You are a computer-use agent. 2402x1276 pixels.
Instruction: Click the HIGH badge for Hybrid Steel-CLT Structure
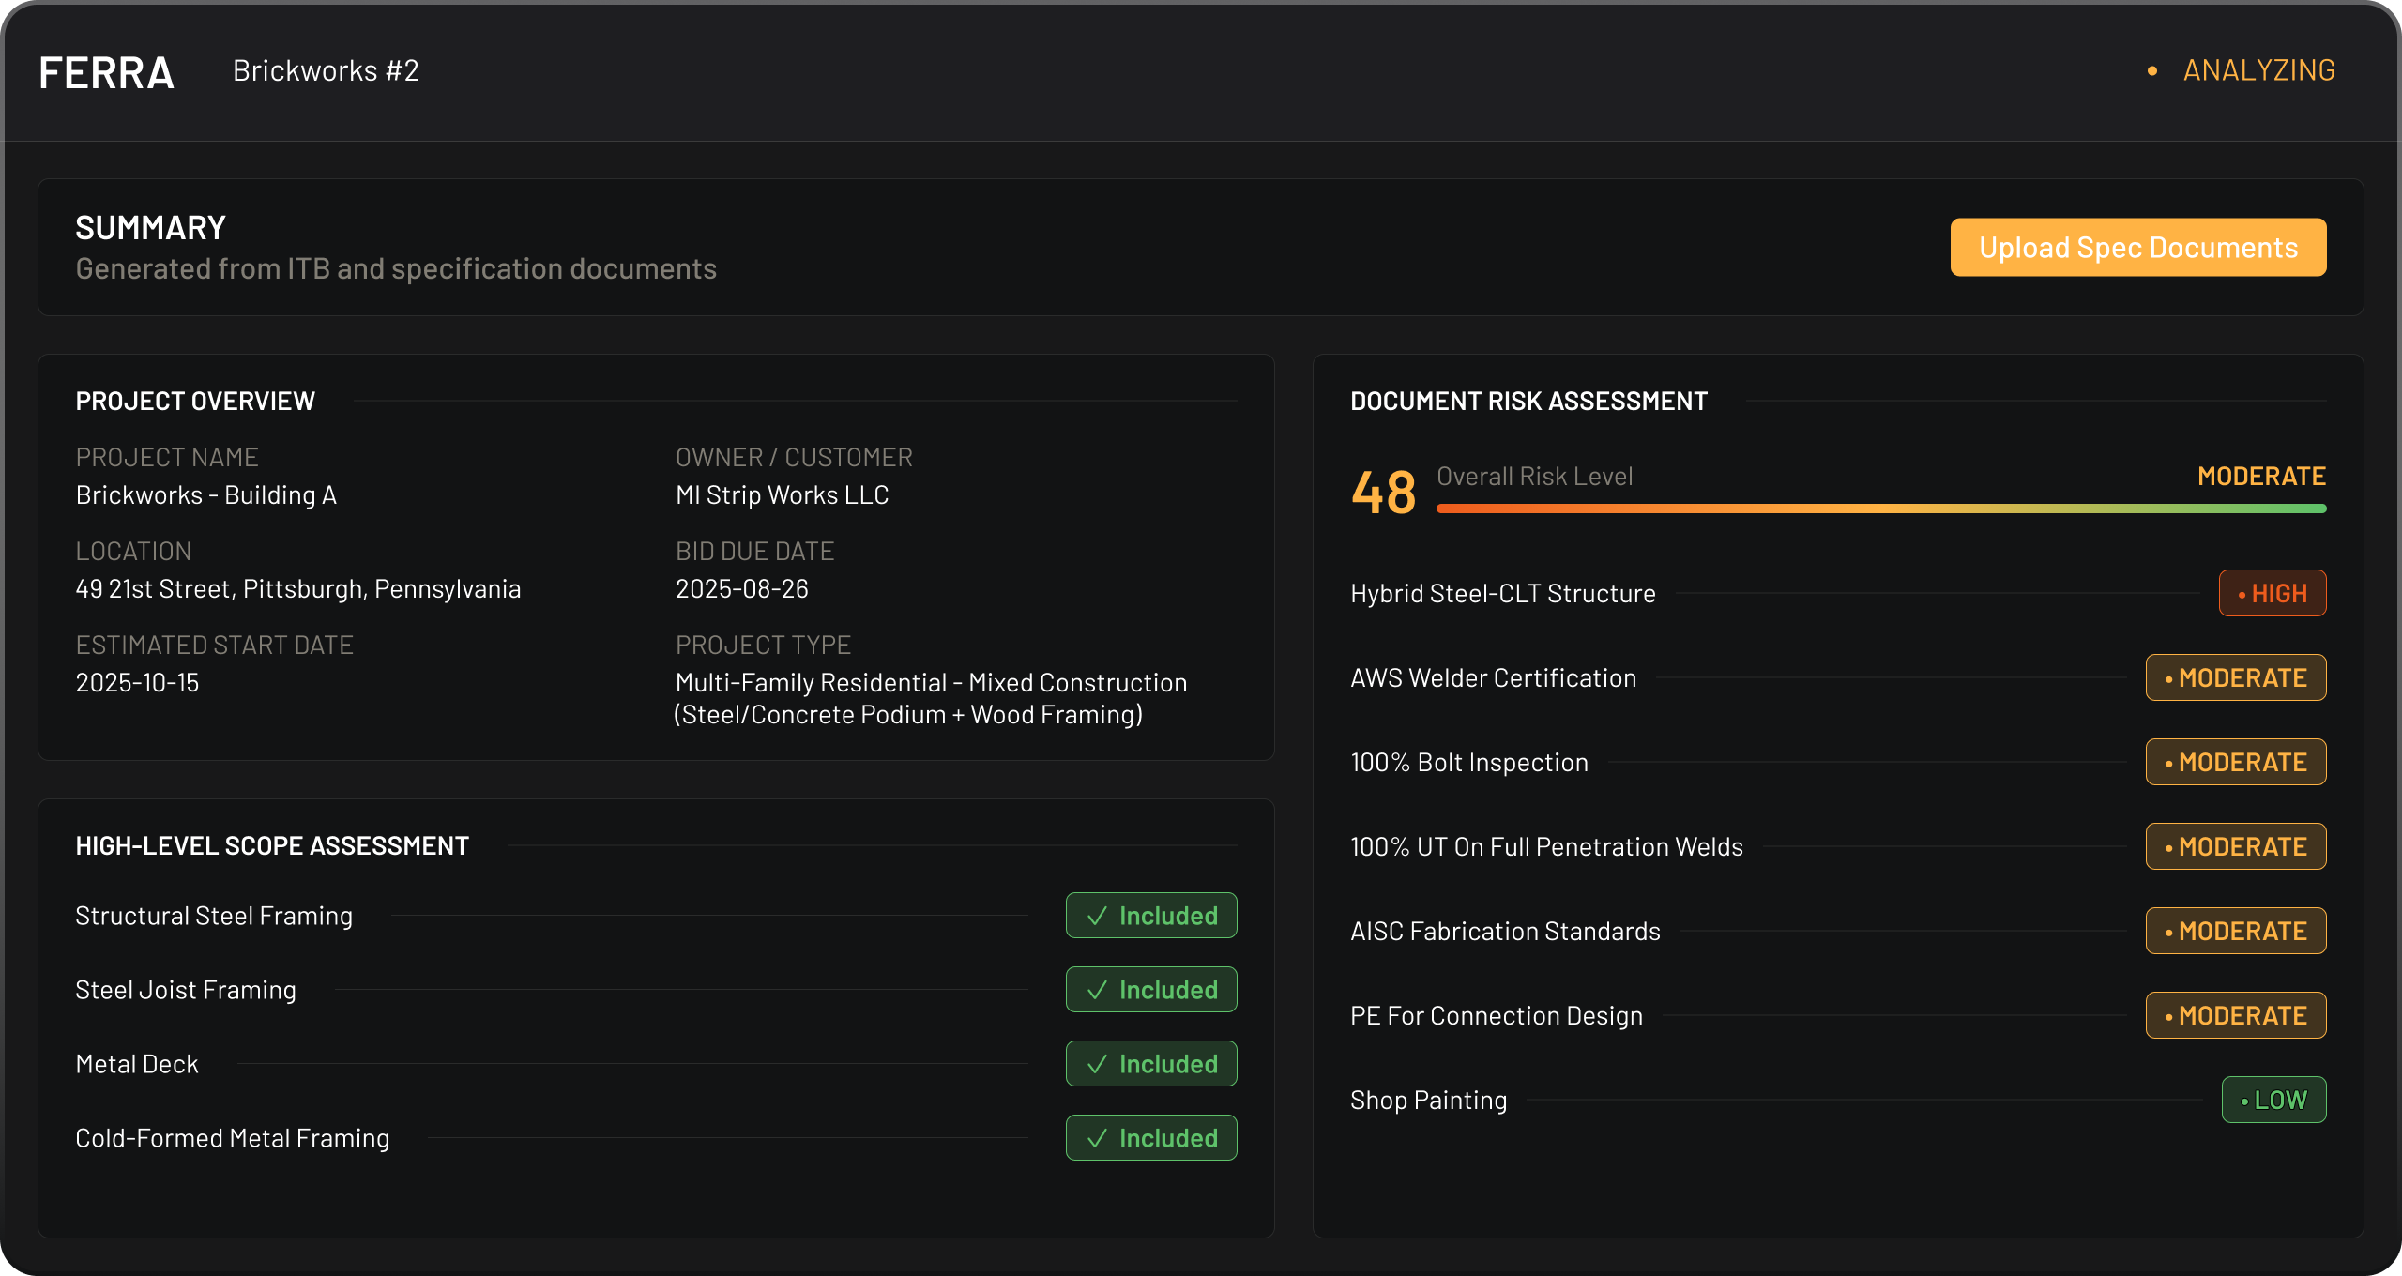coord(2272,593)
